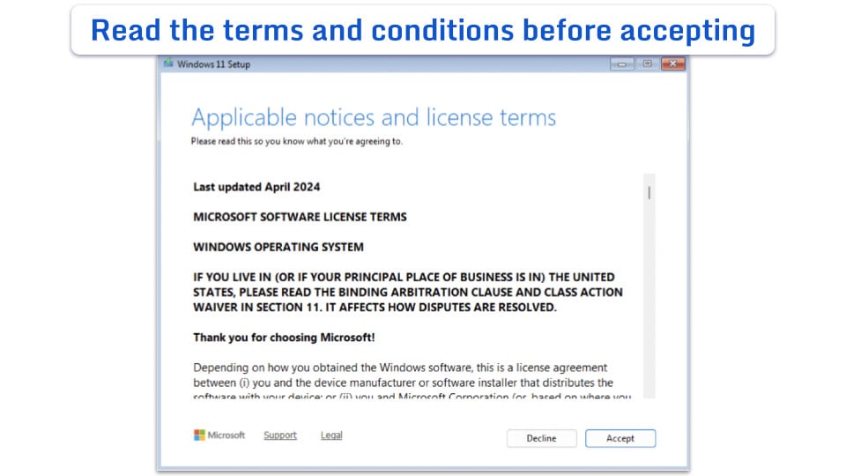Click the binding arbitration clause paragraph

coord(408,292)
